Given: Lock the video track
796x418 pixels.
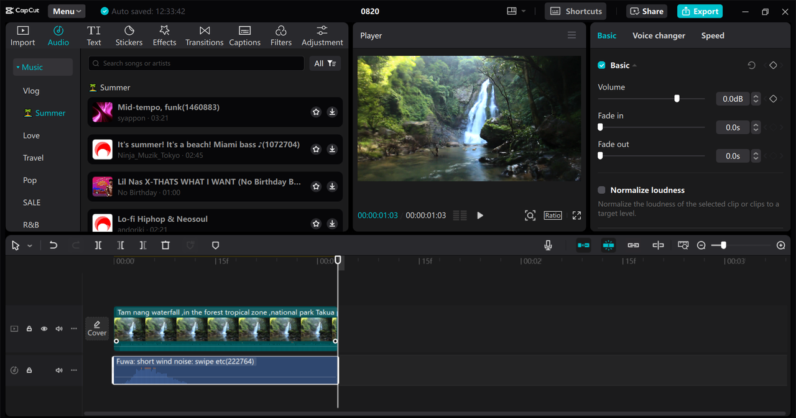Looking at the screenshot, I should pos(29,329).
